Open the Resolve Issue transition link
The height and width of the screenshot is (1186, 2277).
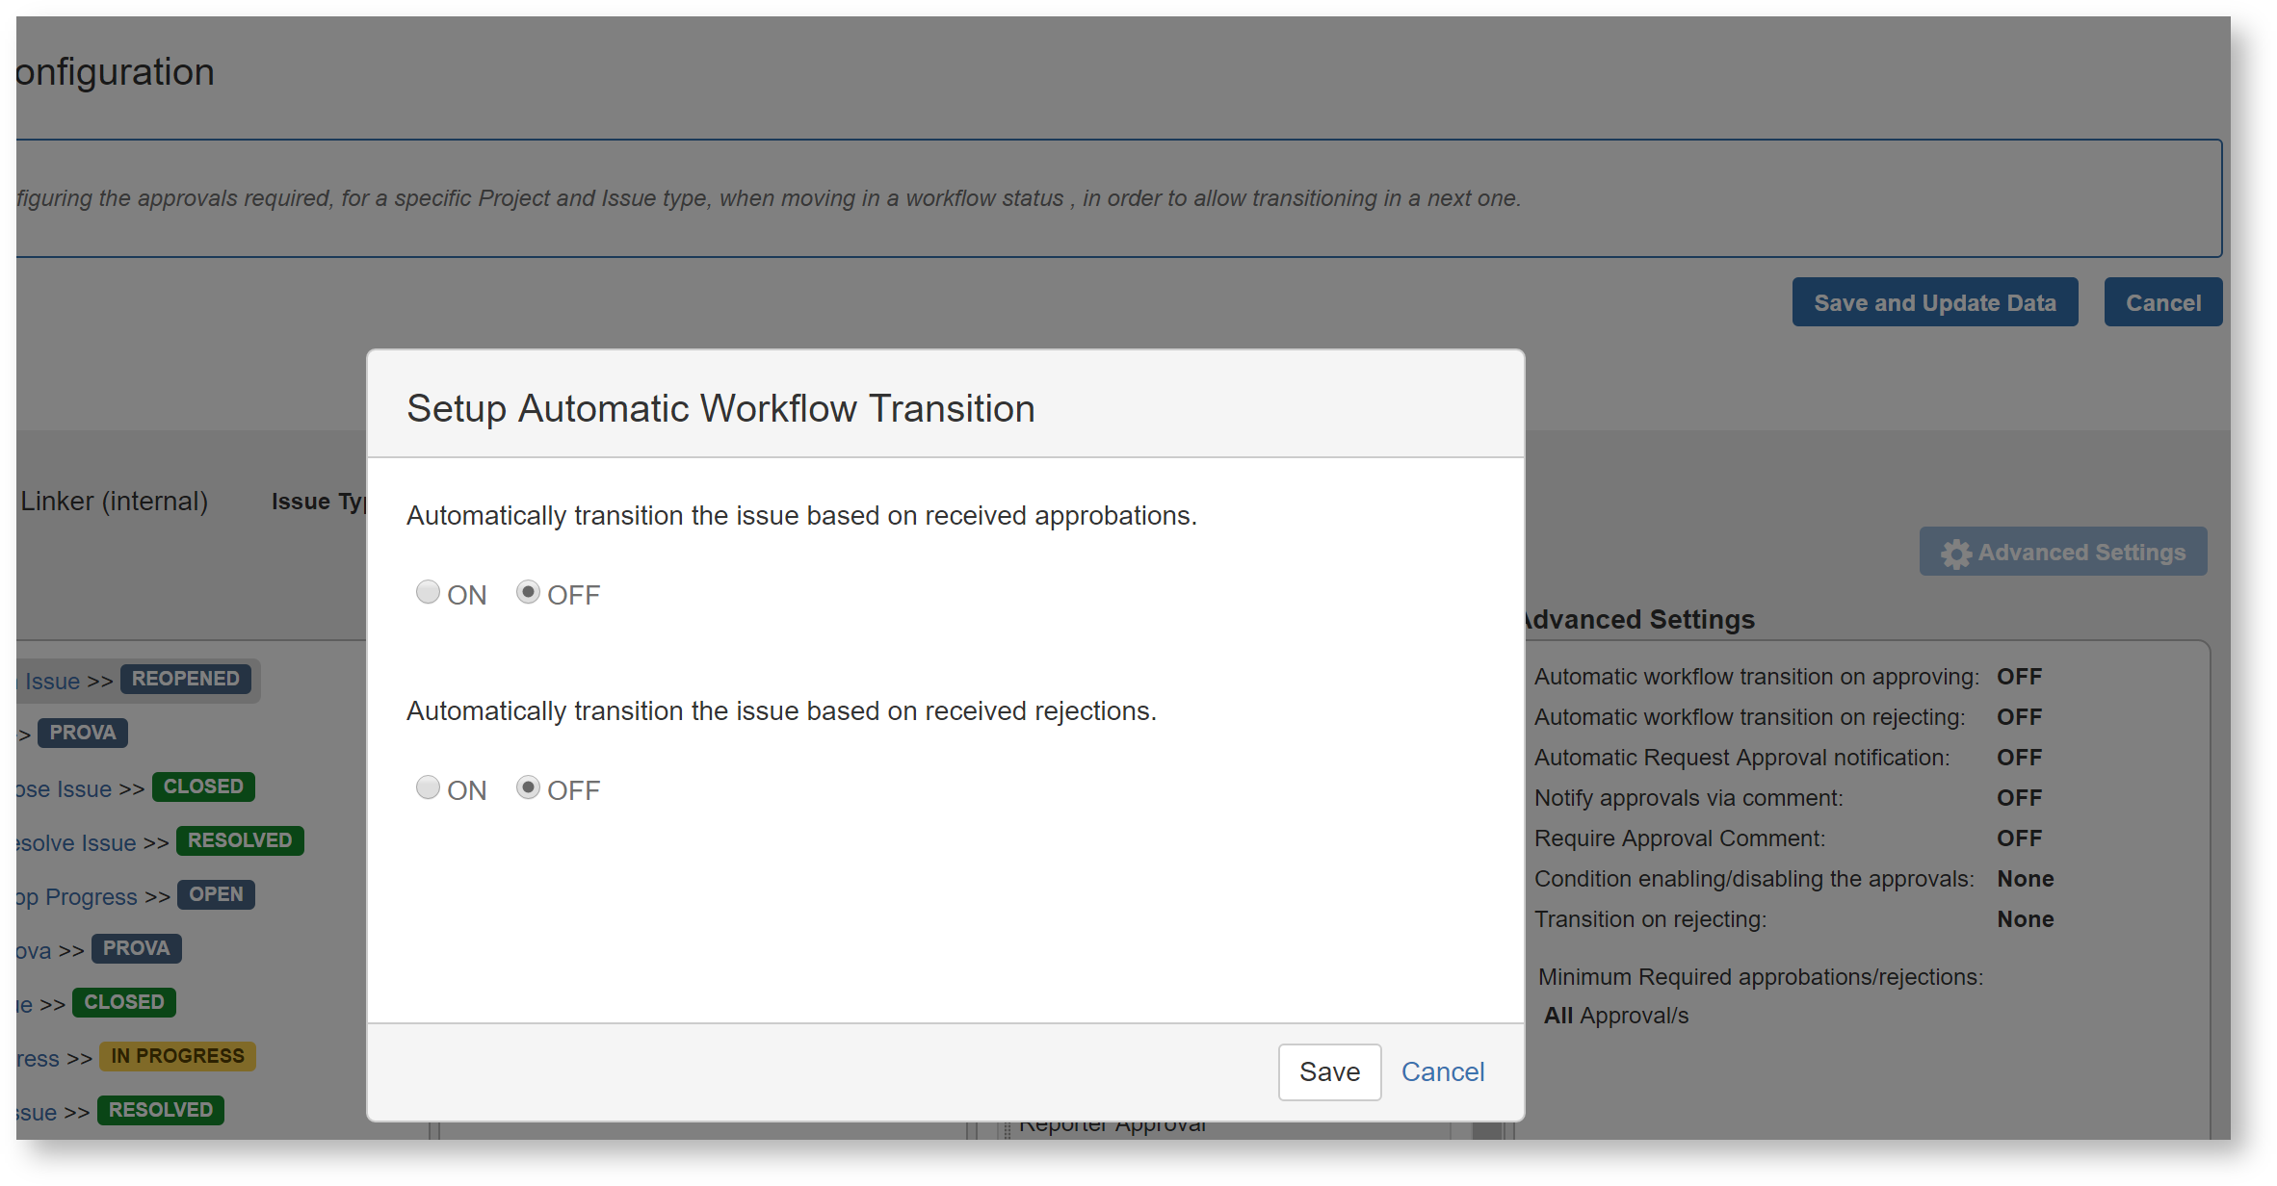(x=79, y=842)
